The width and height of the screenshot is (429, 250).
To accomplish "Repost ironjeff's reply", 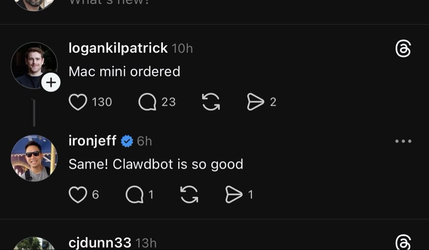I will (189, 195).
